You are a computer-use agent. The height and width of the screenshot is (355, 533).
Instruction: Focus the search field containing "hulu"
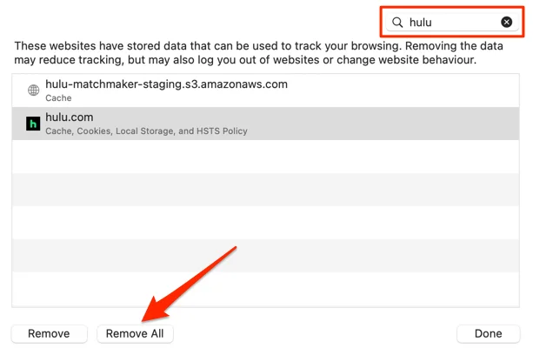coord(452,22)
